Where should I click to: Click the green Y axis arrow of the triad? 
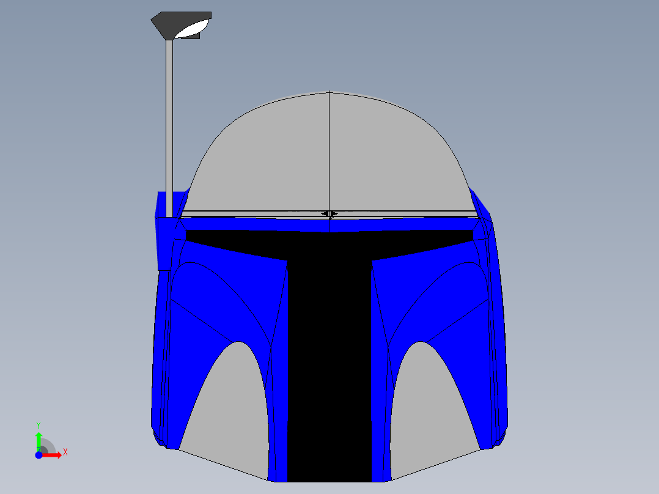(x=39, y=441)
